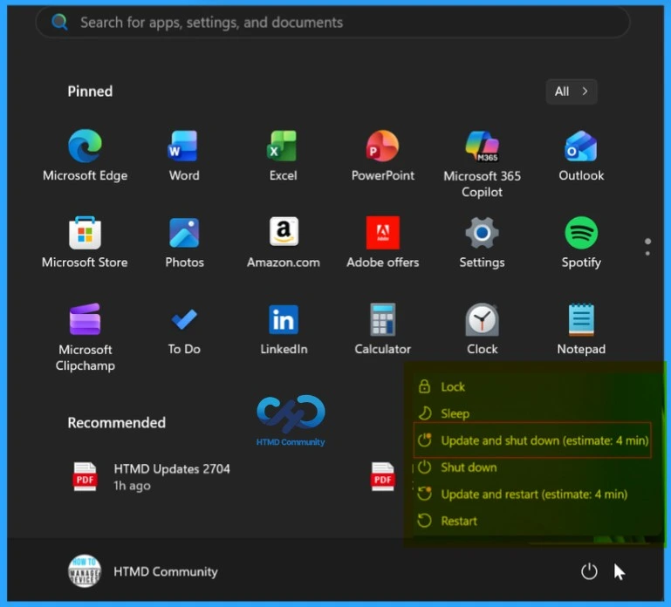Open Microsoft Clipchamp video editor
This screenshot has width=671, height=607.
(x=86, y=338)
